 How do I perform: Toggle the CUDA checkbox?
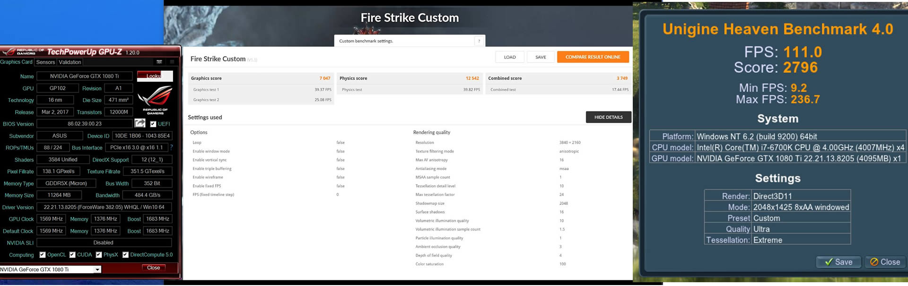pyautogui.click(x=72, y=255)
